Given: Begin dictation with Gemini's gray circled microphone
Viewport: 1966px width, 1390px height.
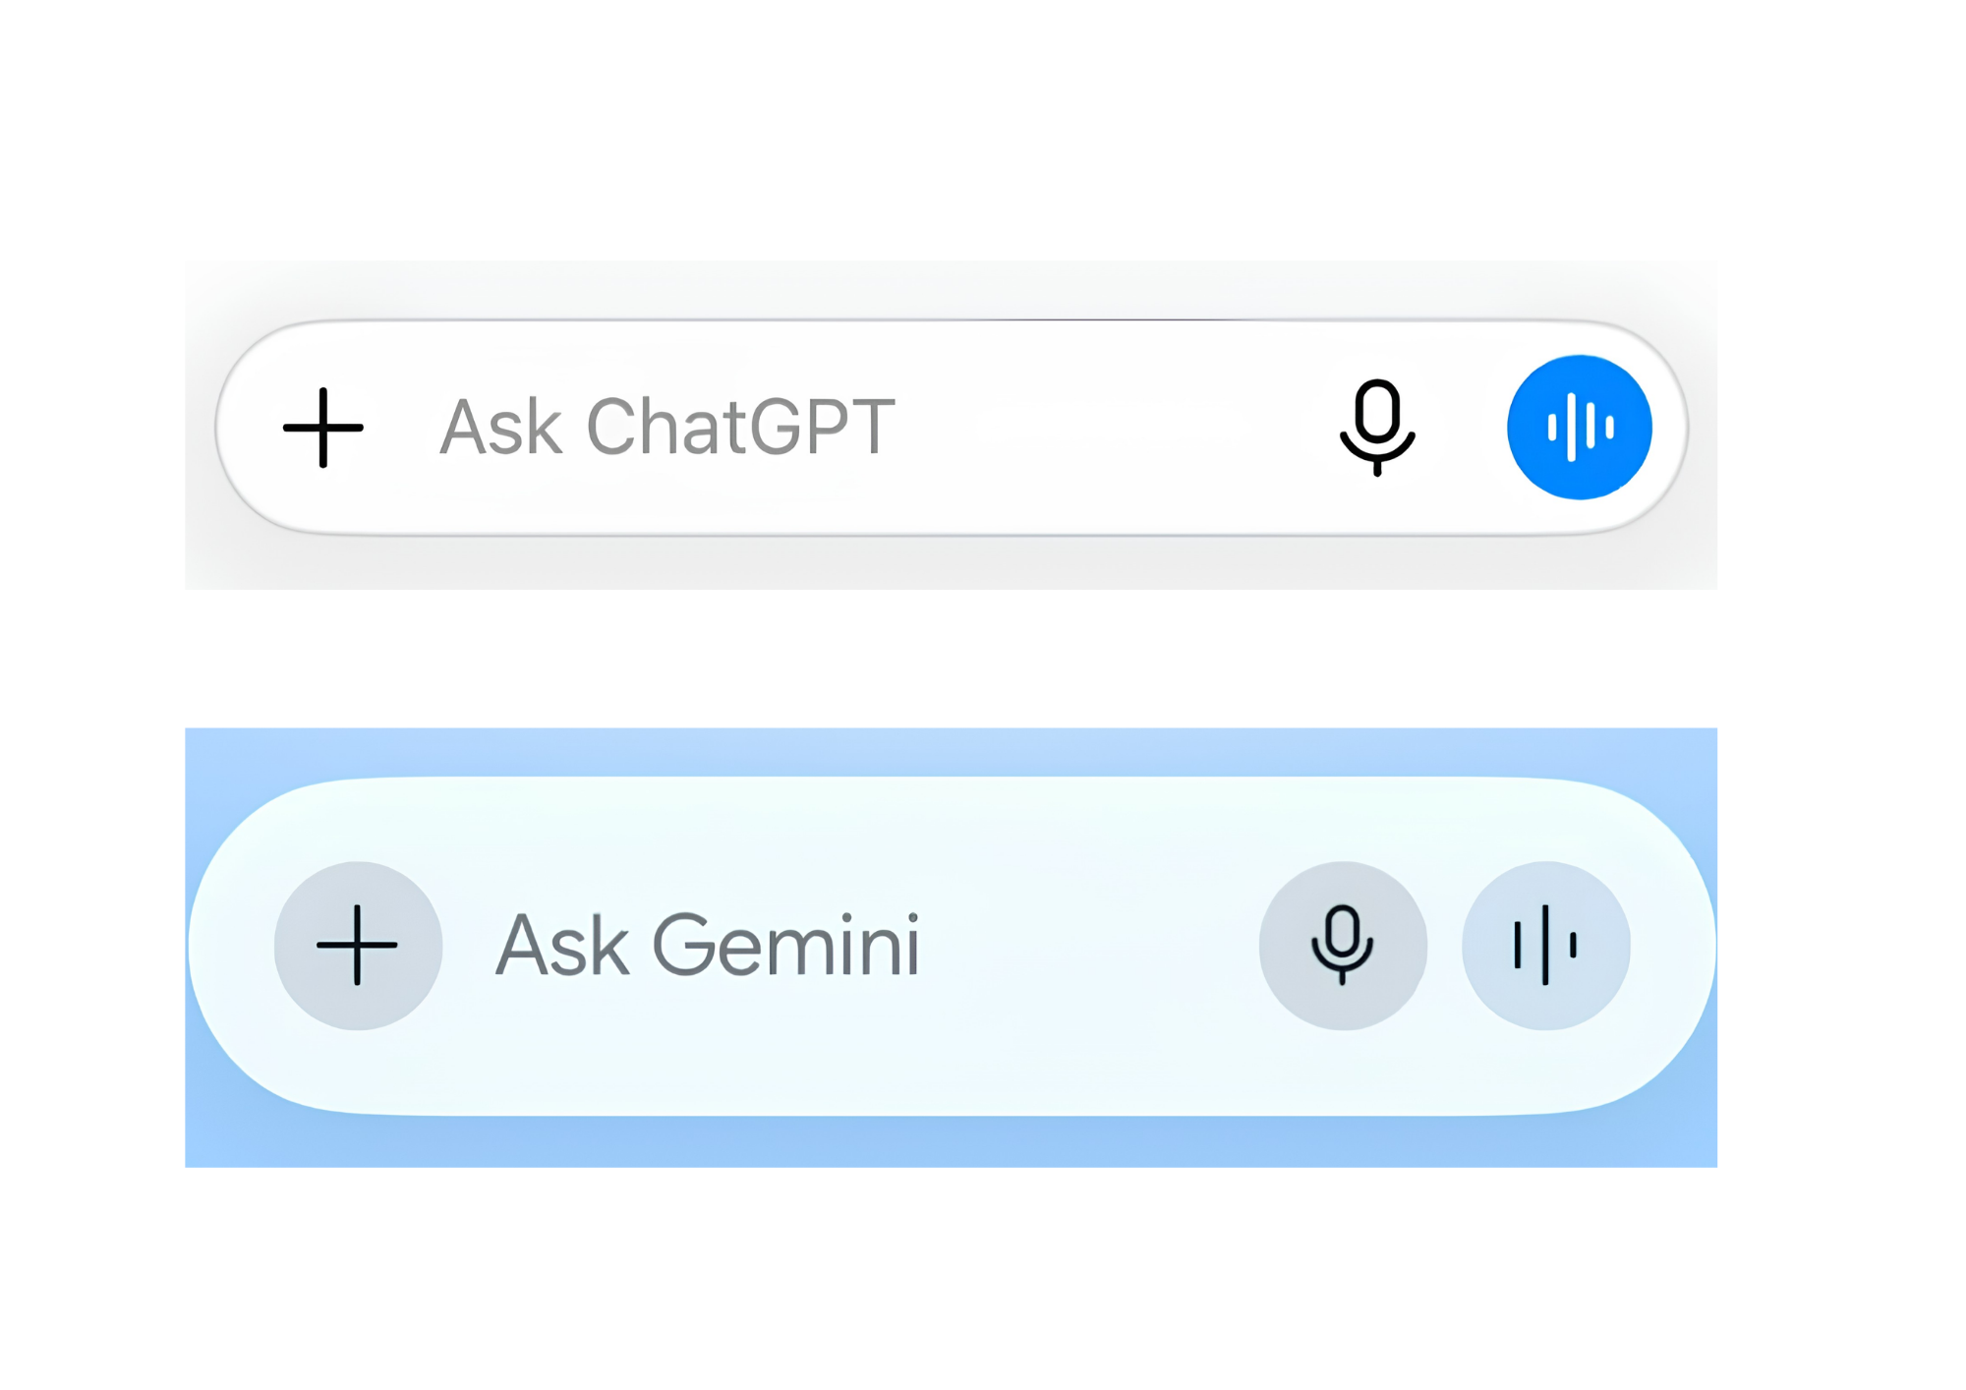Looking at the screenshot, I should coord(1343,946).
